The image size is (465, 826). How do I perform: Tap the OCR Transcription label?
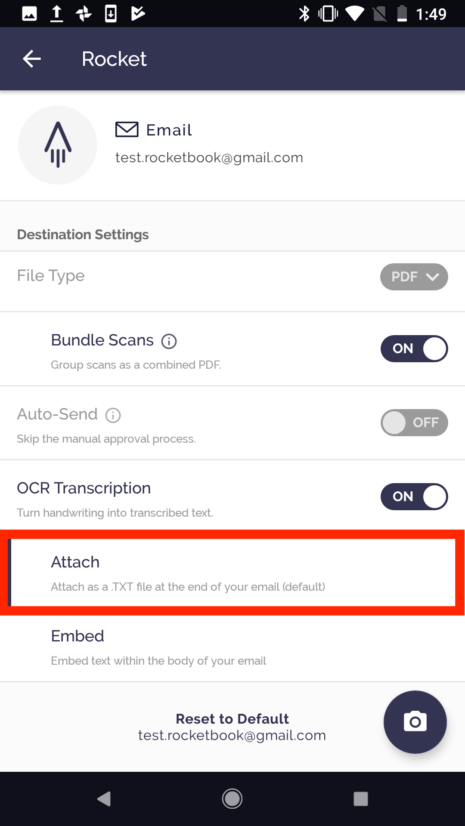click(x=84, y=488)
